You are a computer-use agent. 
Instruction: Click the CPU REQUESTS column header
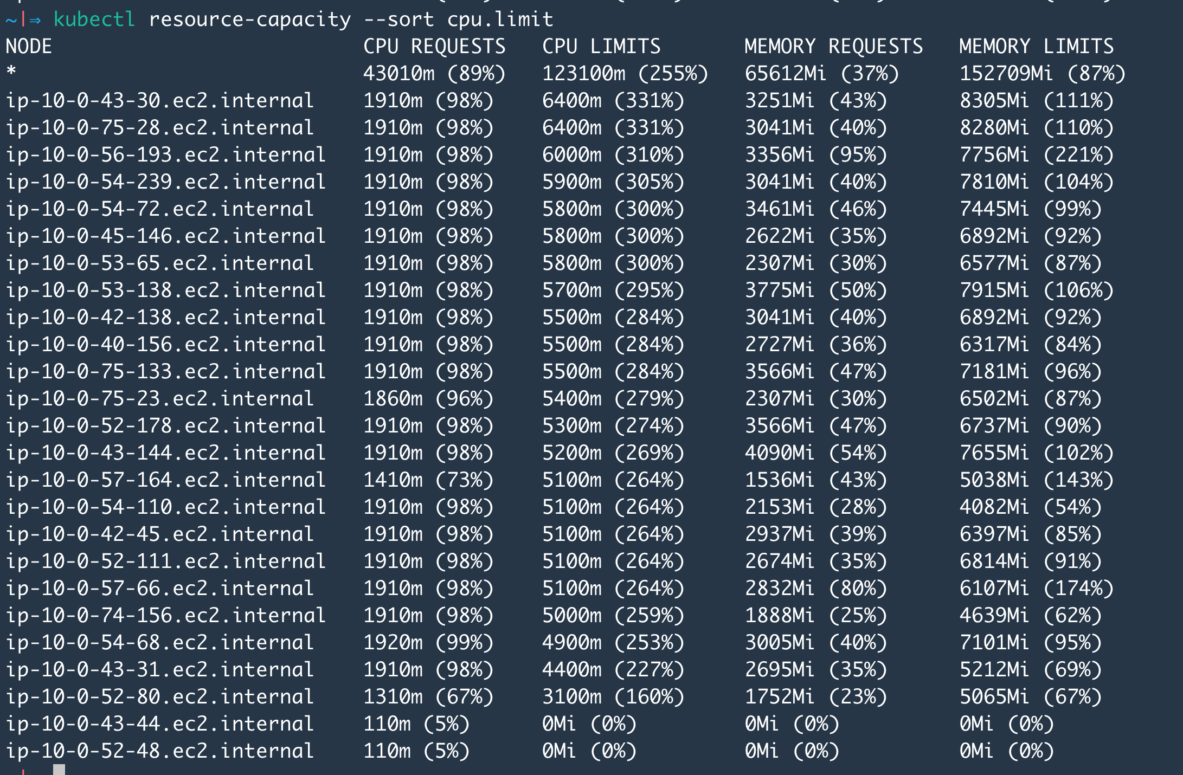[434, 46]
